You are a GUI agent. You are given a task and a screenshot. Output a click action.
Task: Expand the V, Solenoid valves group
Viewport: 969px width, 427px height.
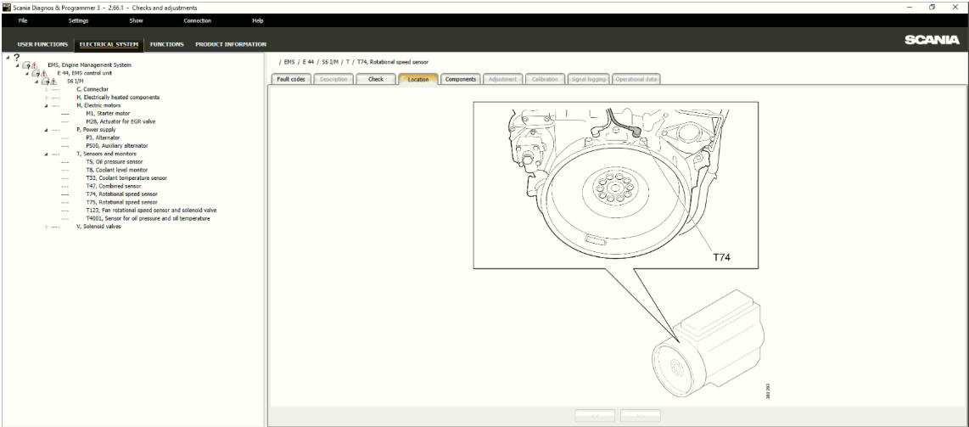[x=47, y=227]
